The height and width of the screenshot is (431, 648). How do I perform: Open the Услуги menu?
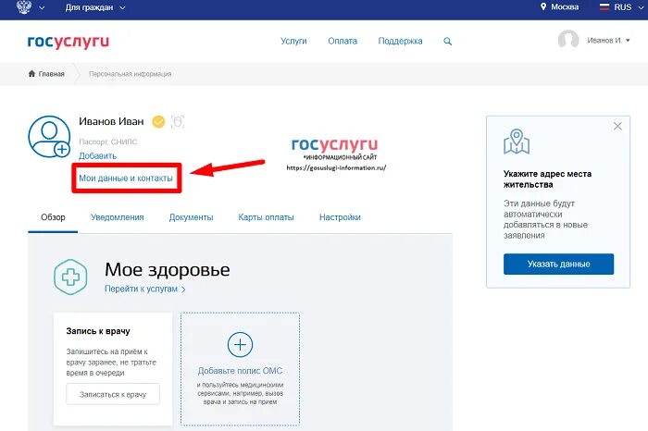[x=293, y=41]
